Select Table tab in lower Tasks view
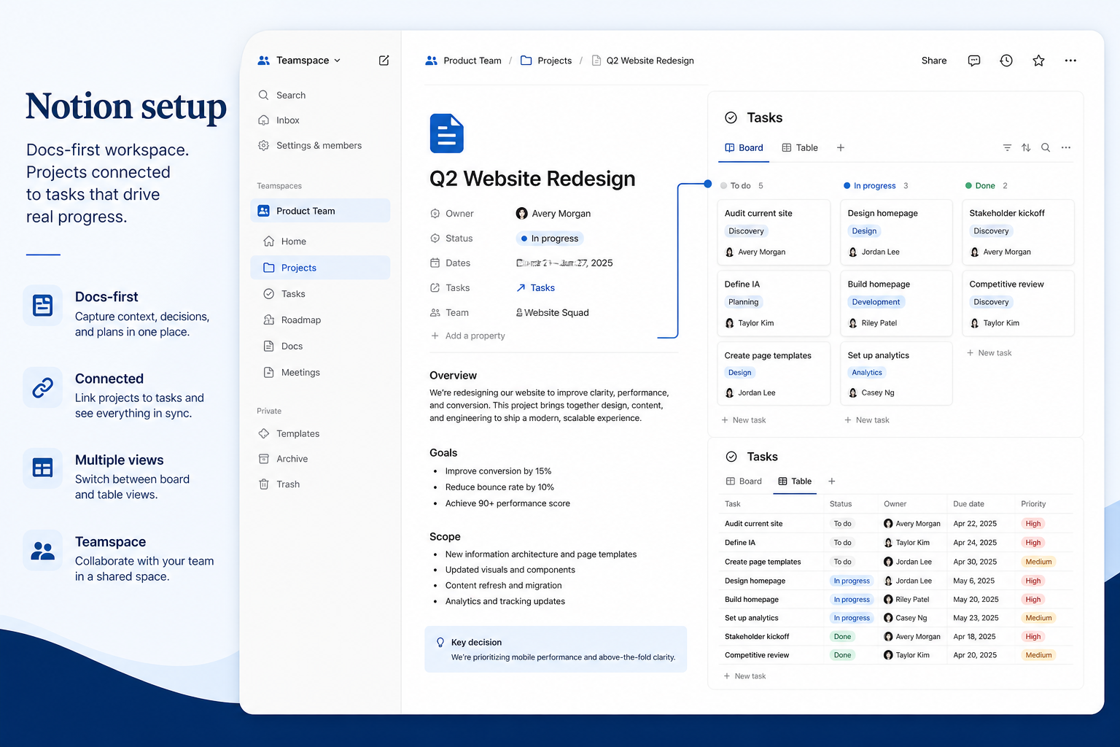Screen dimensions: 1120x747 click(x=795, y=481)
